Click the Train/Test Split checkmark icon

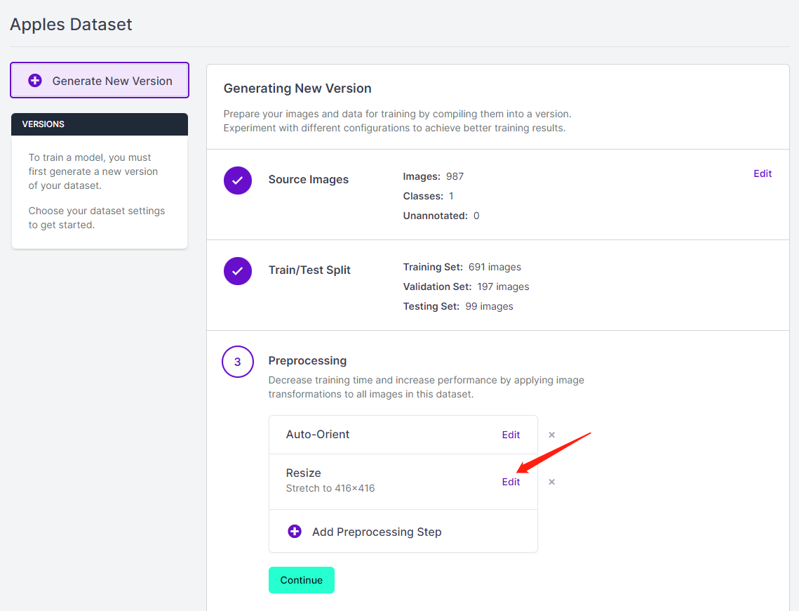pyautogui.click(x=238, y=271)
